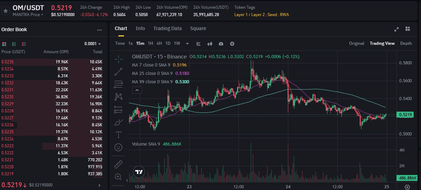Select the 0.5230 ask price row
The height and width of the screenshot is (190, 421).
(x=52, y=97)
